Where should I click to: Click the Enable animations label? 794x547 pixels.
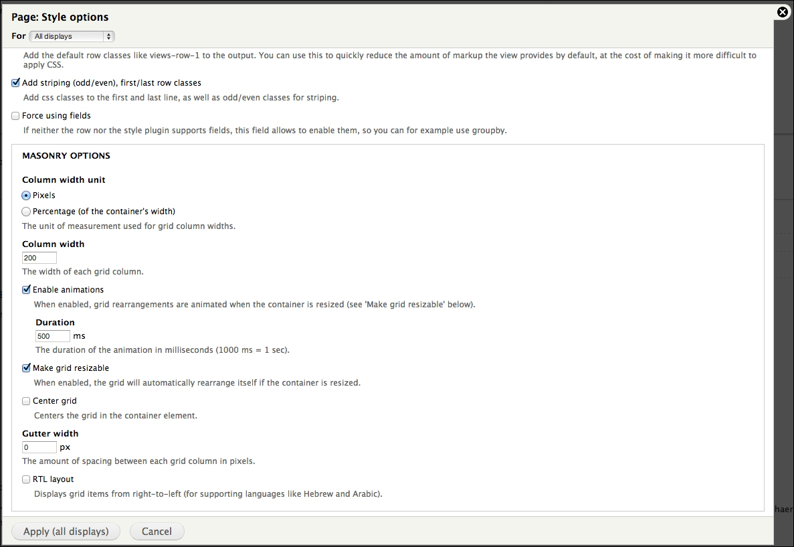click(68, 290)
